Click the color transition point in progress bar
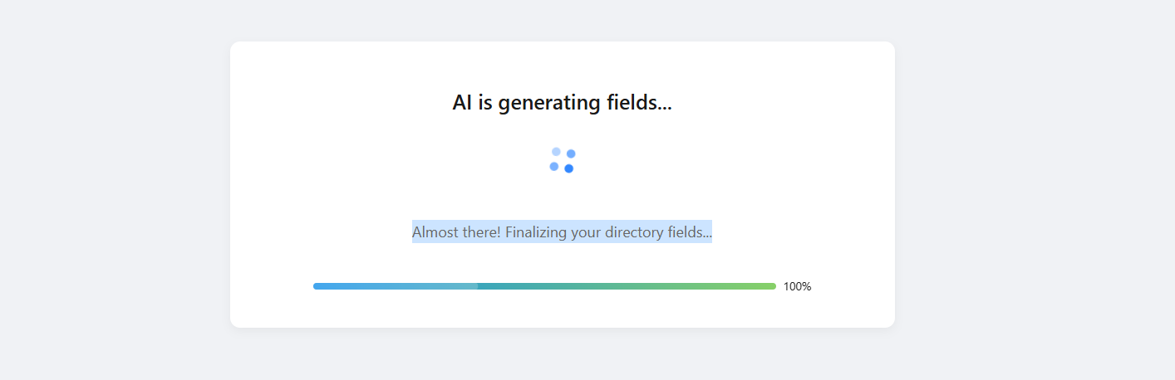The height and width of the screenshot is (380, 1175). pyautogui.click(x=478, y=286)
